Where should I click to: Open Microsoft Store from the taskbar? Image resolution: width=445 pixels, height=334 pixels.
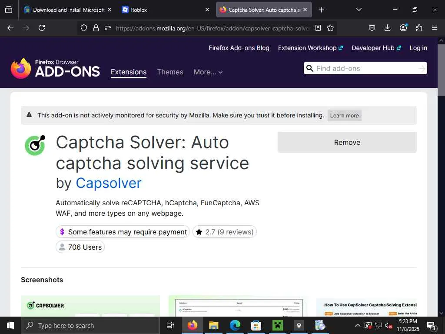pyautogui.click(x=256, y=325)
